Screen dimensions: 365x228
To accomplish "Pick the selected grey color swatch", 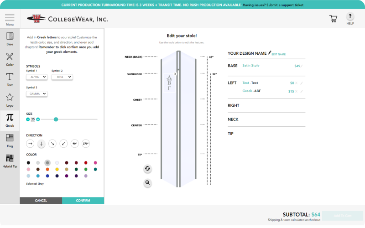I will [x=47, y=163].
